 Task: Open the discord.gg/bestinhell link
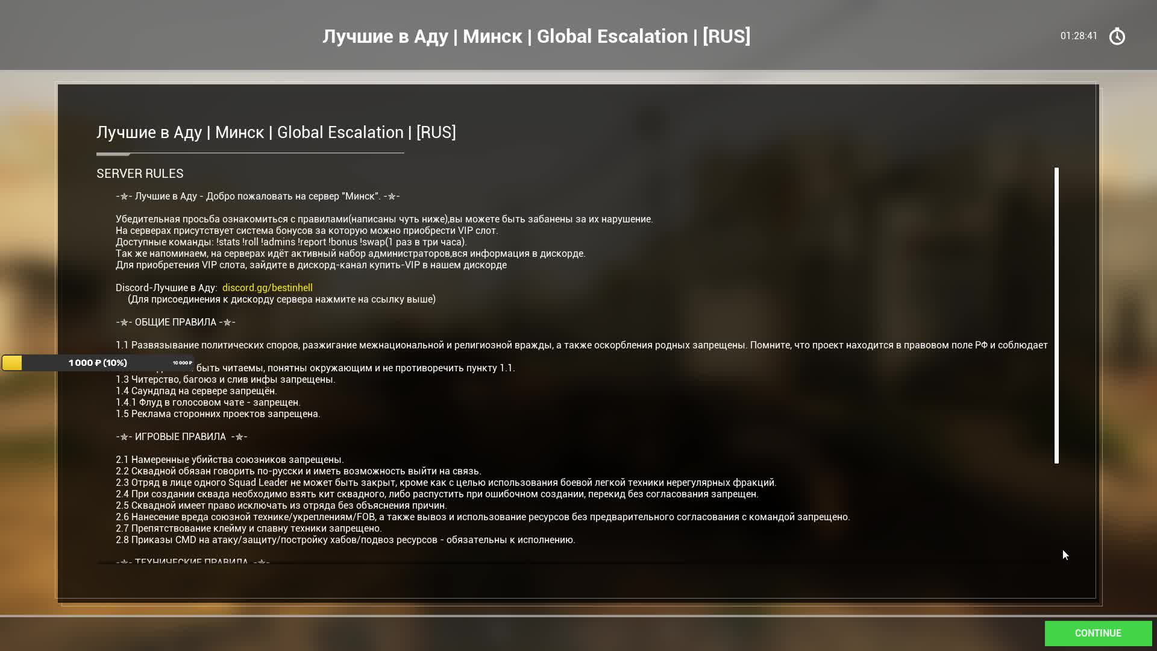click(267, 288)
